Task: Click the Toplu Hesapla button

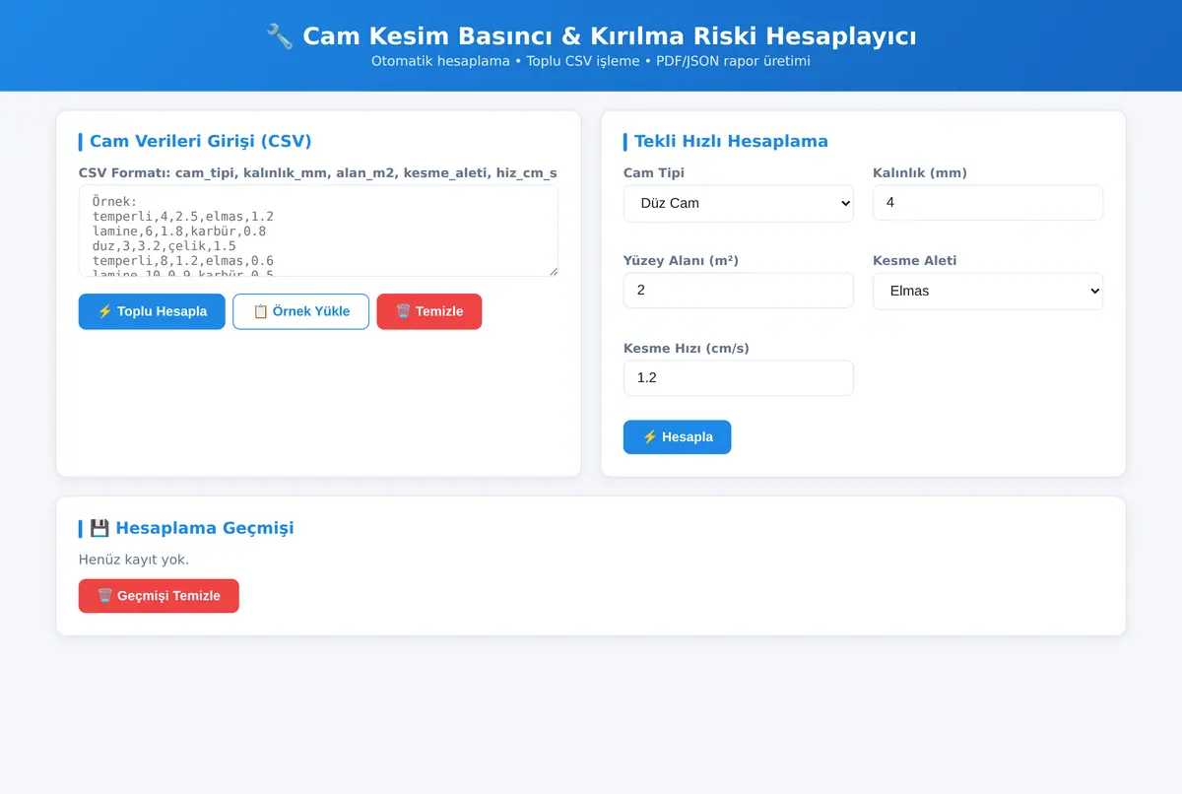Action: click(x=152, y=311)
